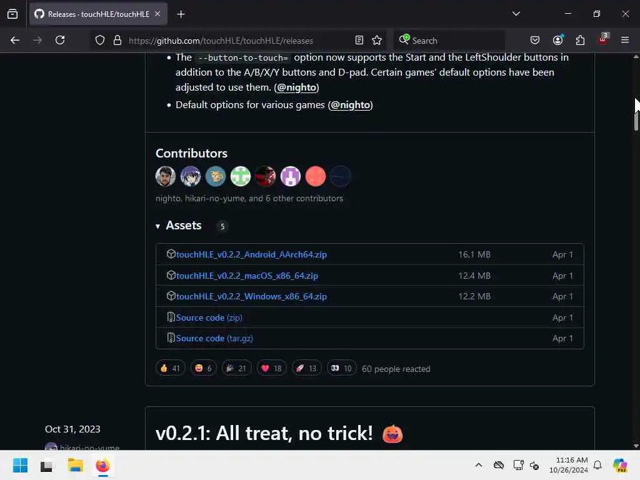
Task: Close the Releases touchHLE tab
Action: coord(157,14)
